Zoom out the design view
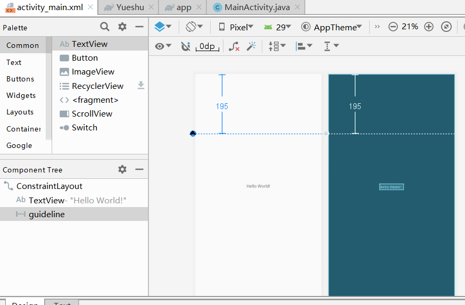Viewport: 465px width, 305px height. coord(393,27)
